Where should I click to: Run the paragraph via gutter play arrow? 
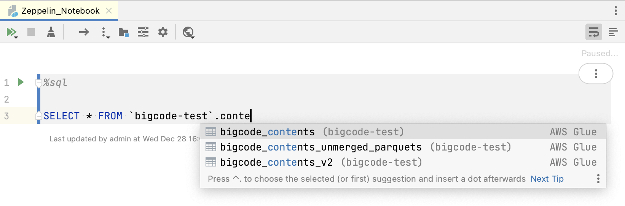tap(21, 82)
